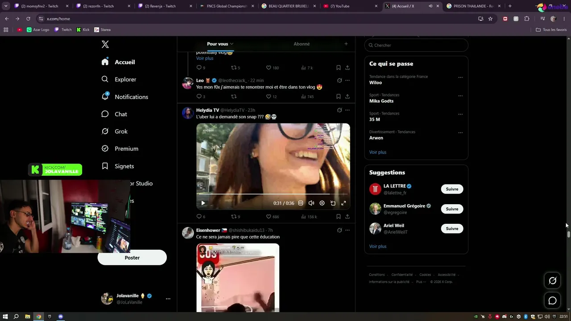
Task: Click Voir plus under the trends list
Action: (x=378, y=152)
